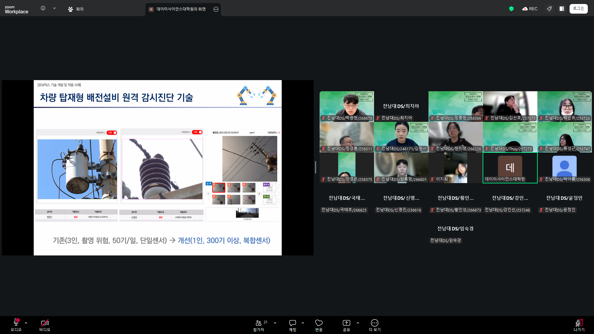
Task: Open the AI Companion sparkle icon
Action: point(549,9)
